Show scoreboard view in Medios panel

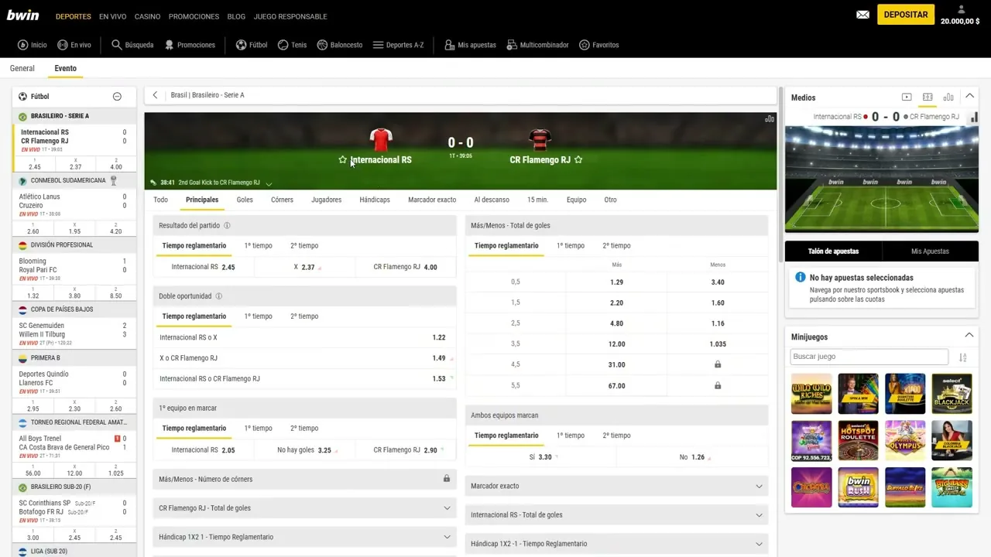tap(928, 97)
